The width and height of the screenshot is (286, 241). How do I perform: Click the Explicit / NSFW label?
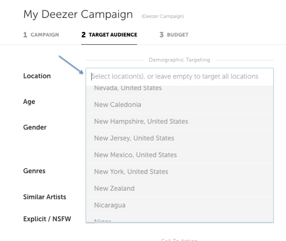click(x=47, y=219)
